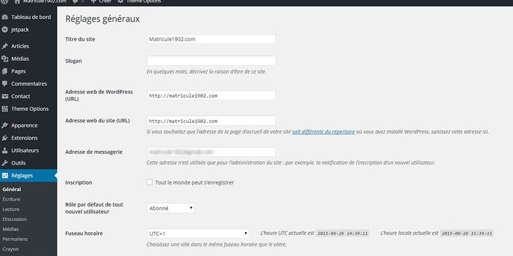Click the Pages icon in sidebar
Screen dimensions: 513x256
5,71
